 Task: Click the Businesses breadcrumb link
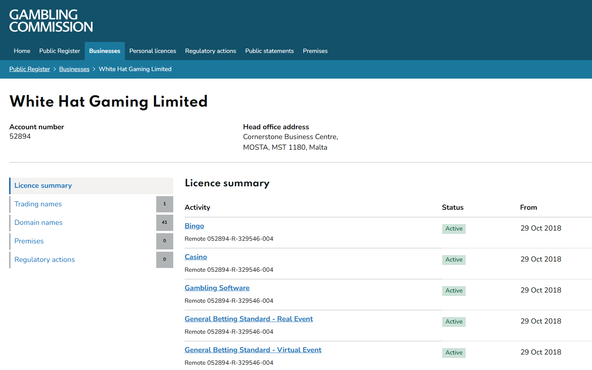pyautogui.click(x=74, y=69)
